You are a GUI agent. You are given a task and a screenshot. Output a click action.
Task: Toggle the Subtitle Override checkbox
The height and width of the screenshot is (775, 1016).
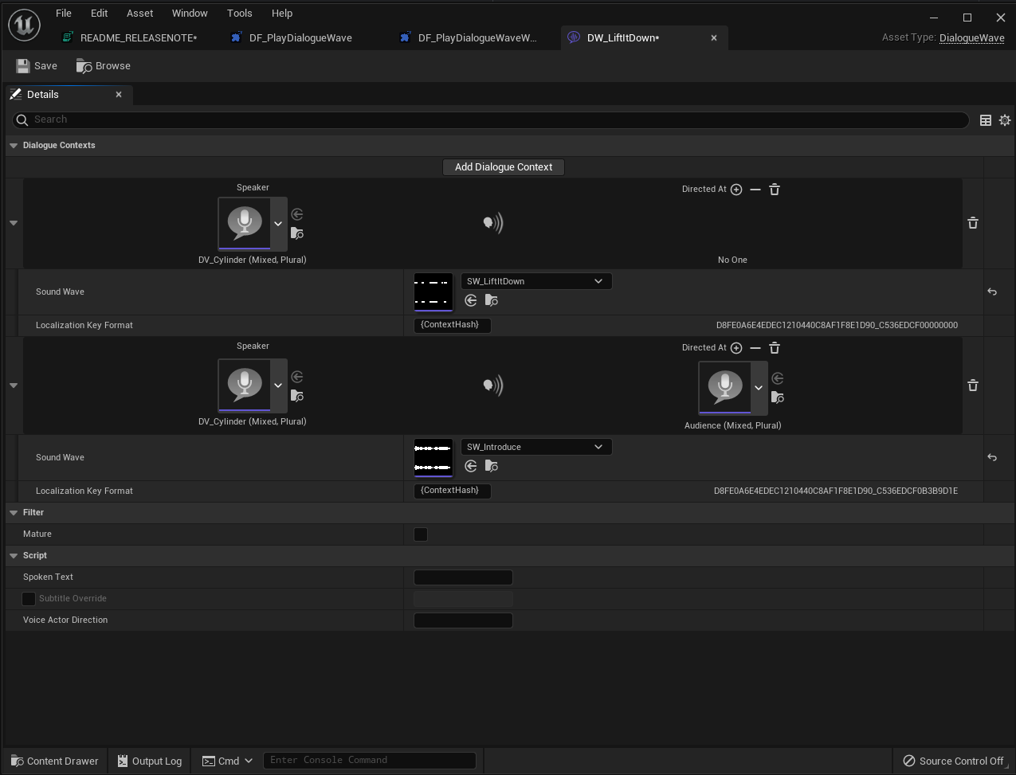[x=29, y=598]
